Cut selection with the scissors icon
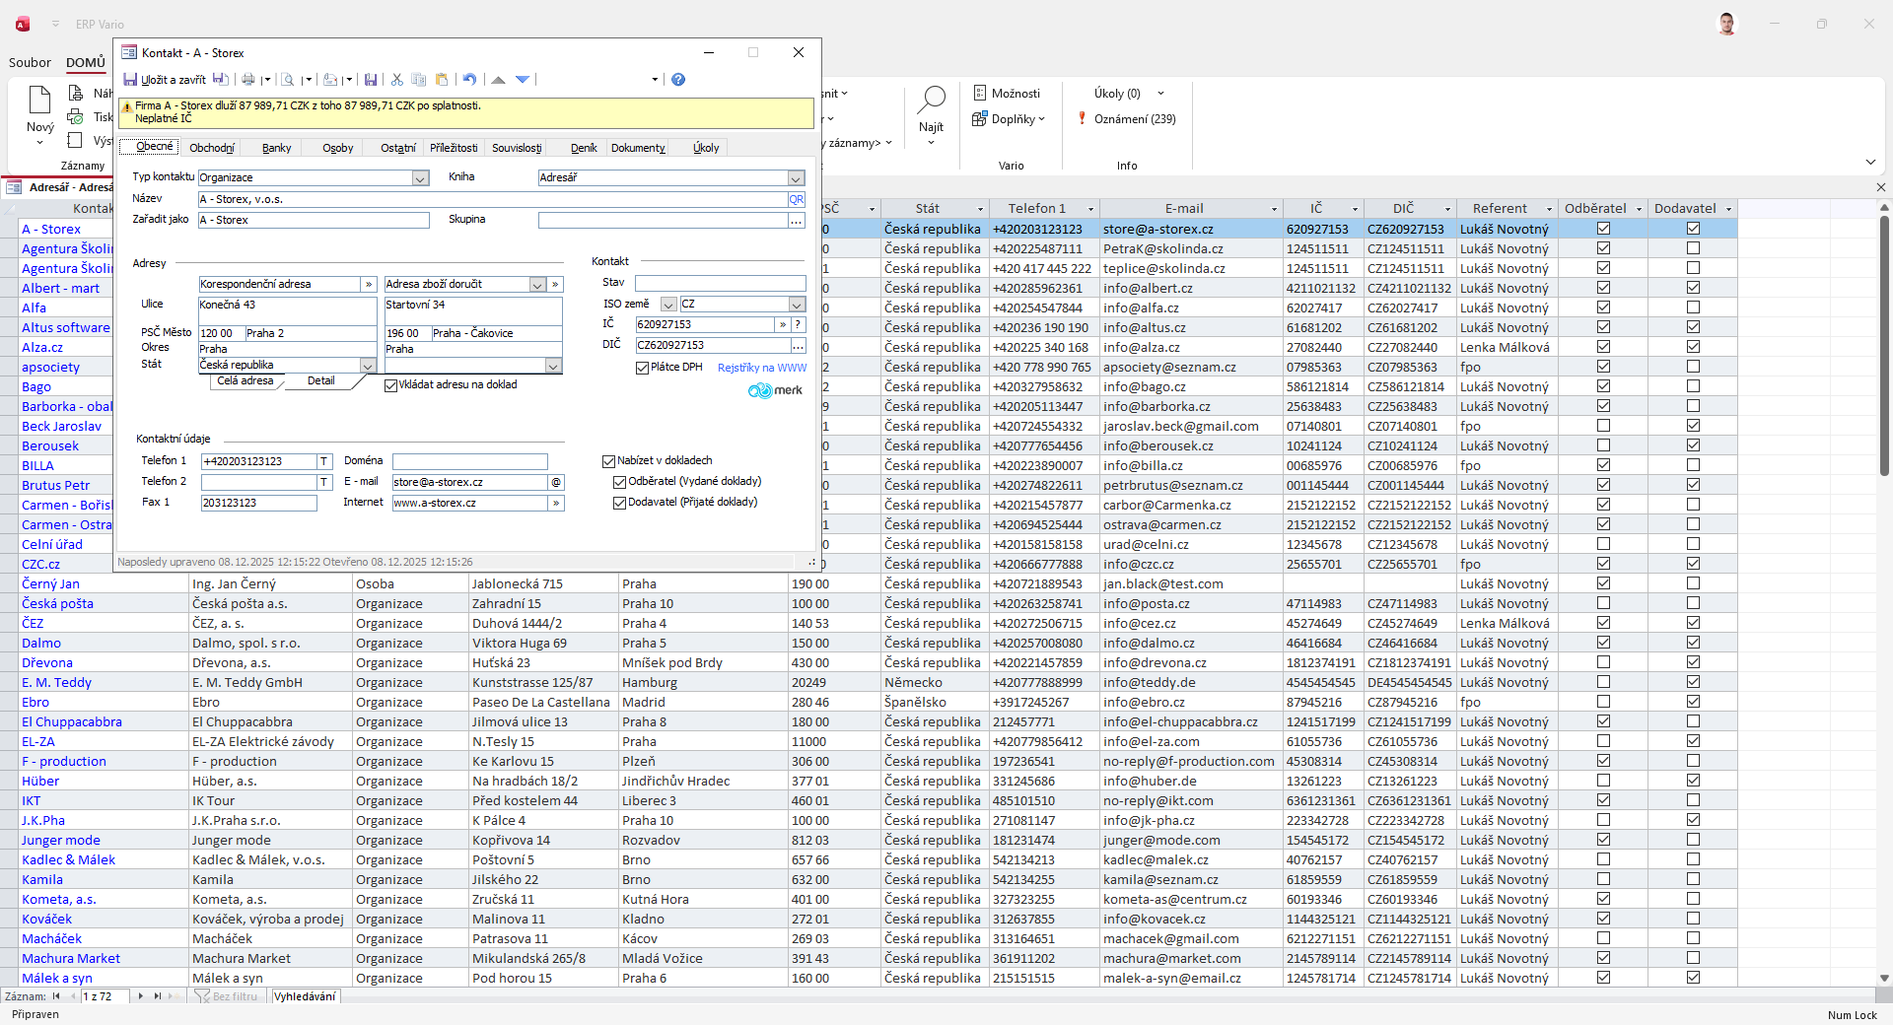1893x1025 pixels. [x=397, y=80]
